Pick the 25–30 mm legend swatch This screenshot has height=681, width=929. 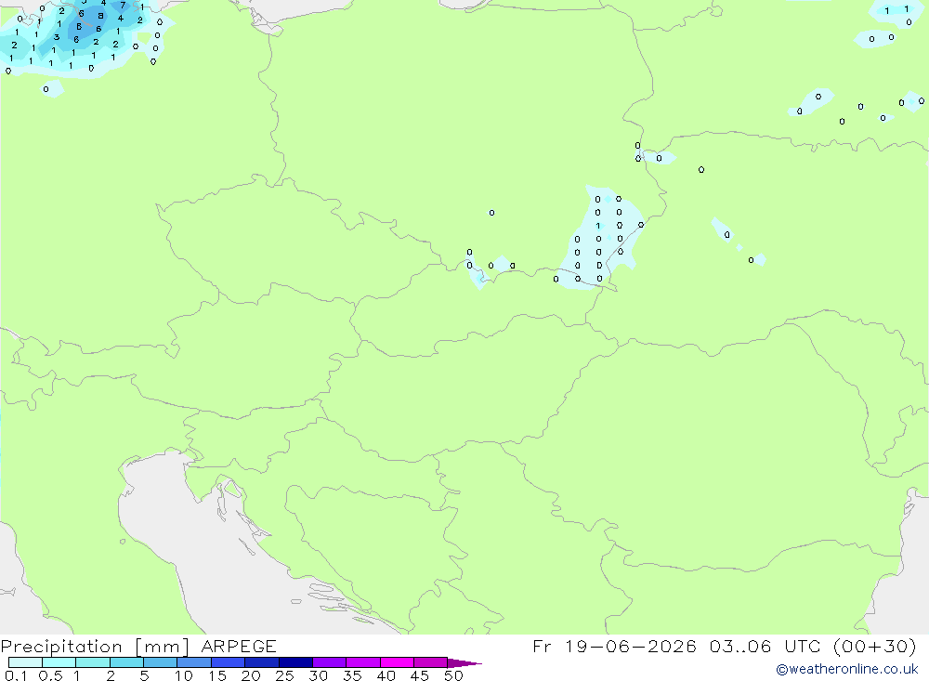pyautogui.click(x=295, y=662)
